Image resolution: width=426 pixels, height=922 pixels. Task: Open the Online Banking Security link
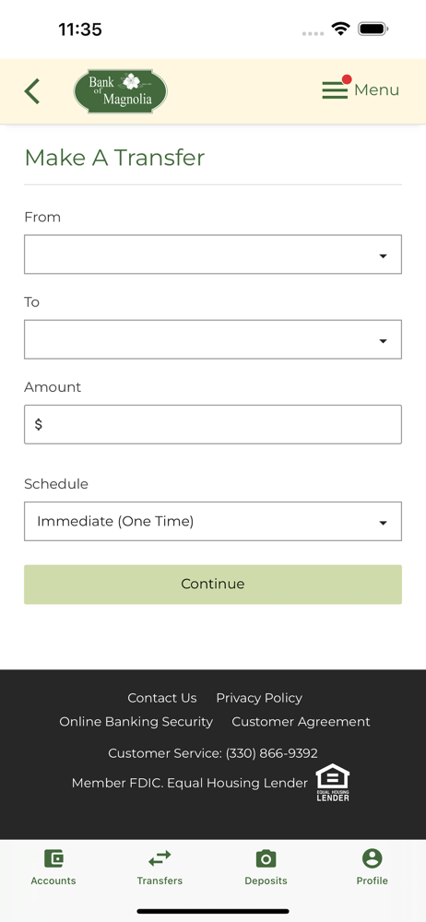pyautogui.click(x=136, y=722)
